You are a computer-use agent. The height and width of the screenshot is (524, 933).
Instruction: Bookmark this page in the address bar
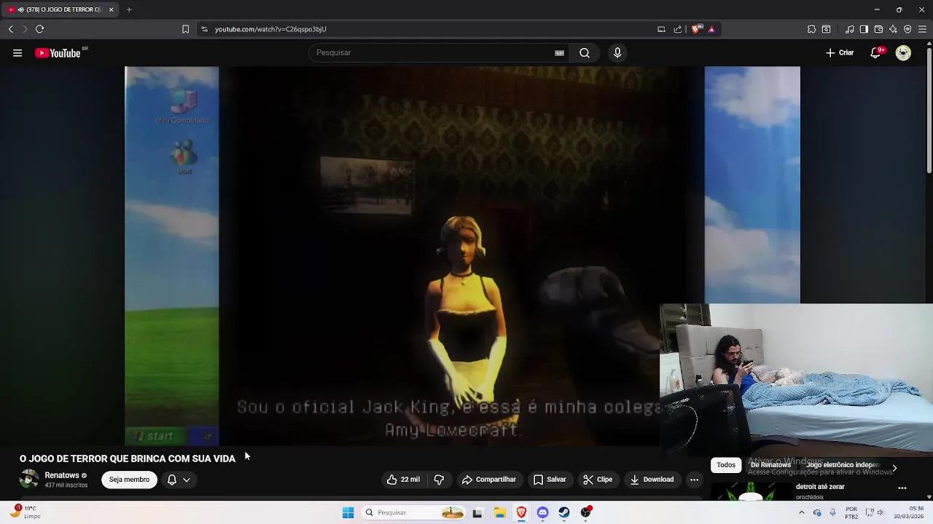(x=185, y=29)
